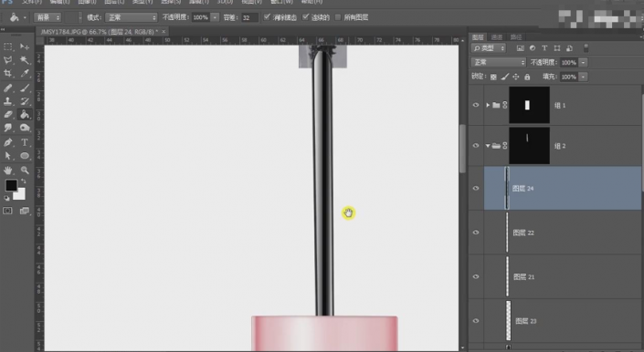
Task: Select the Eyedropper tool
Action: pyautogui.click(x=25, y=73)
